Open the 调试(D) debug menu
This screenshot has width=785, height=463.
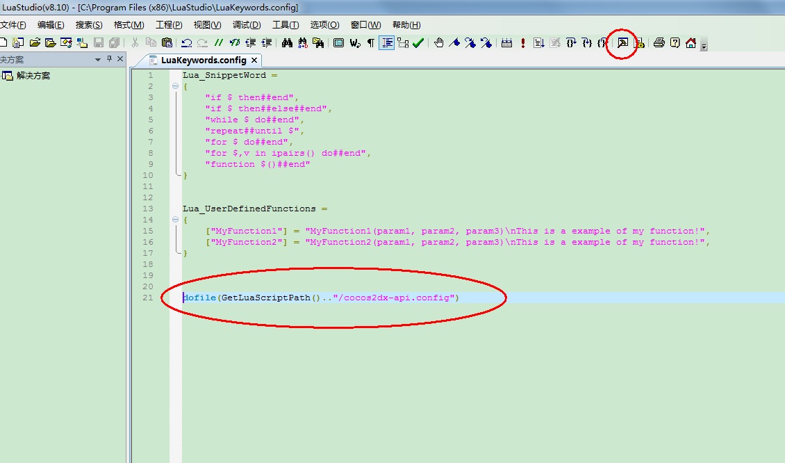pyautogui.click(x=247, y=25)
